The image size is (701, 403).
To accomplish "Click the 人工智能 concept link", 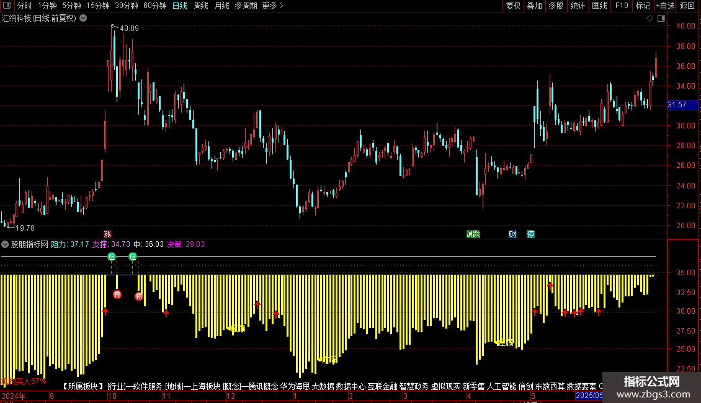I will 502,386.
